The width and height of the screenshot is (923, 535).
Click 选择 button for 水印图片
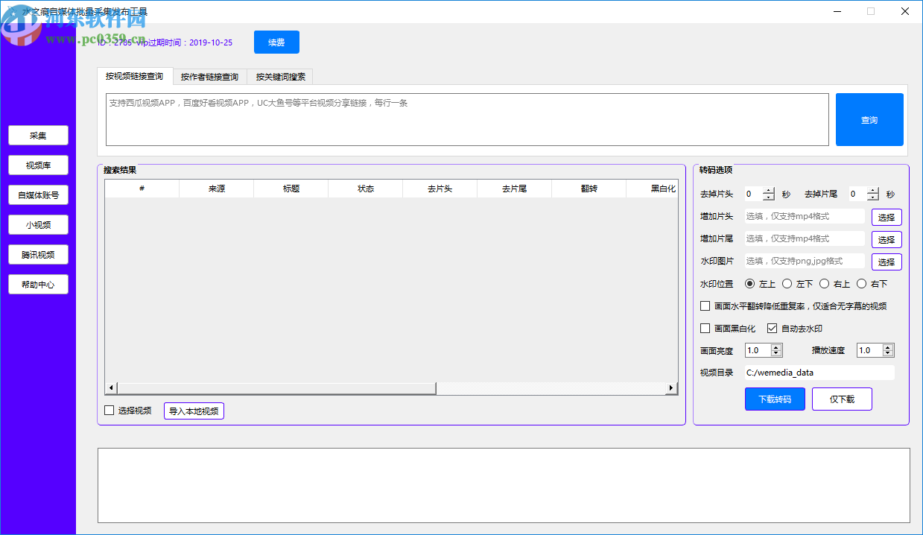tap(886, 262)
